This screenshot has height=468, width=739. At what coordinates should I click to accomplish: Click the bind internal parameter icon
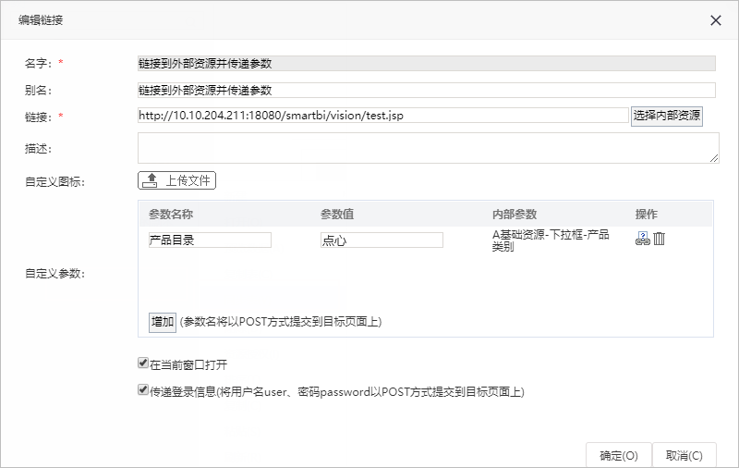click(642, 239)
